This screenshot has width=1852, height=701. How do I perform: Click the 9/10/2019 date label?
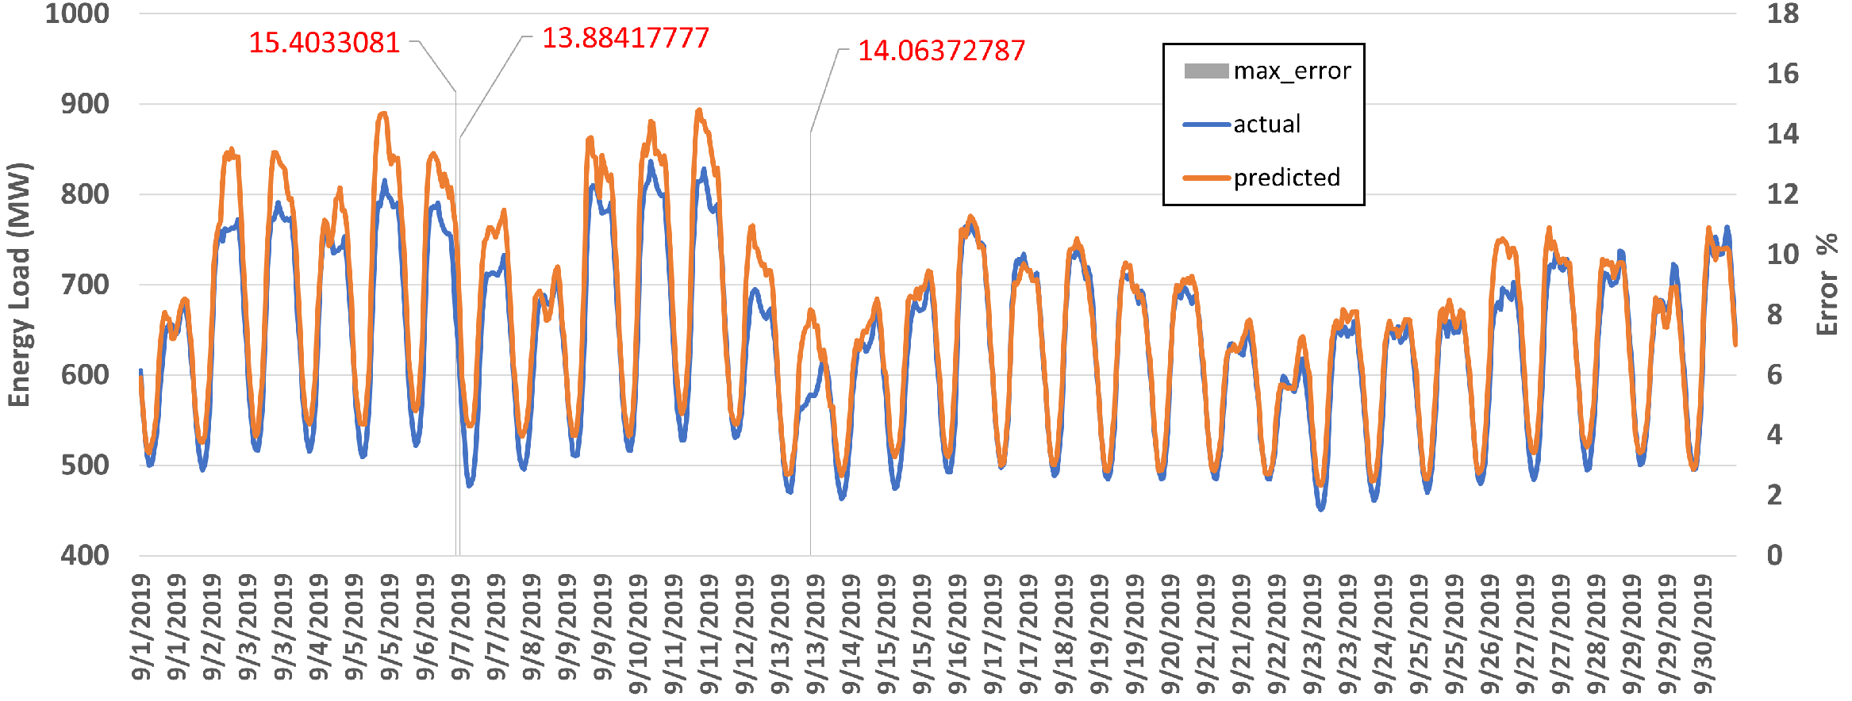click(638, 634)
